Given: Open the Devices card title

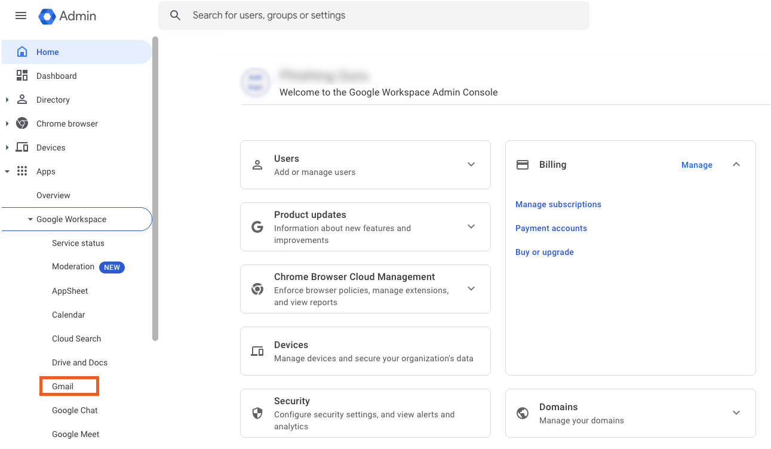Looking at the screenshot, I should coord(291,345).
